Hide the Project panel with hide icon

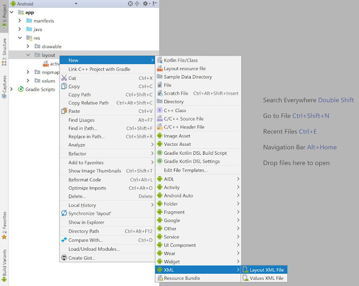[x=155, y=4]
